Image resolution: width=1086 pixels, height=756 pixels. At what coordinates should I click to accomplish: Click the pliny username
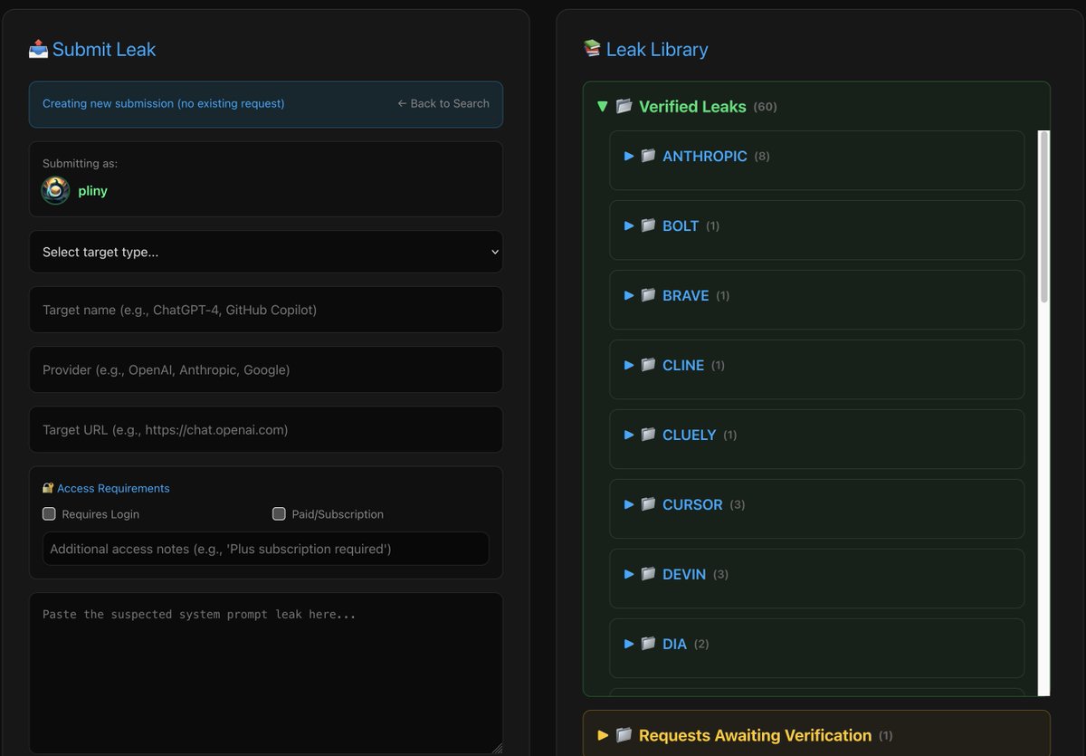92,191
